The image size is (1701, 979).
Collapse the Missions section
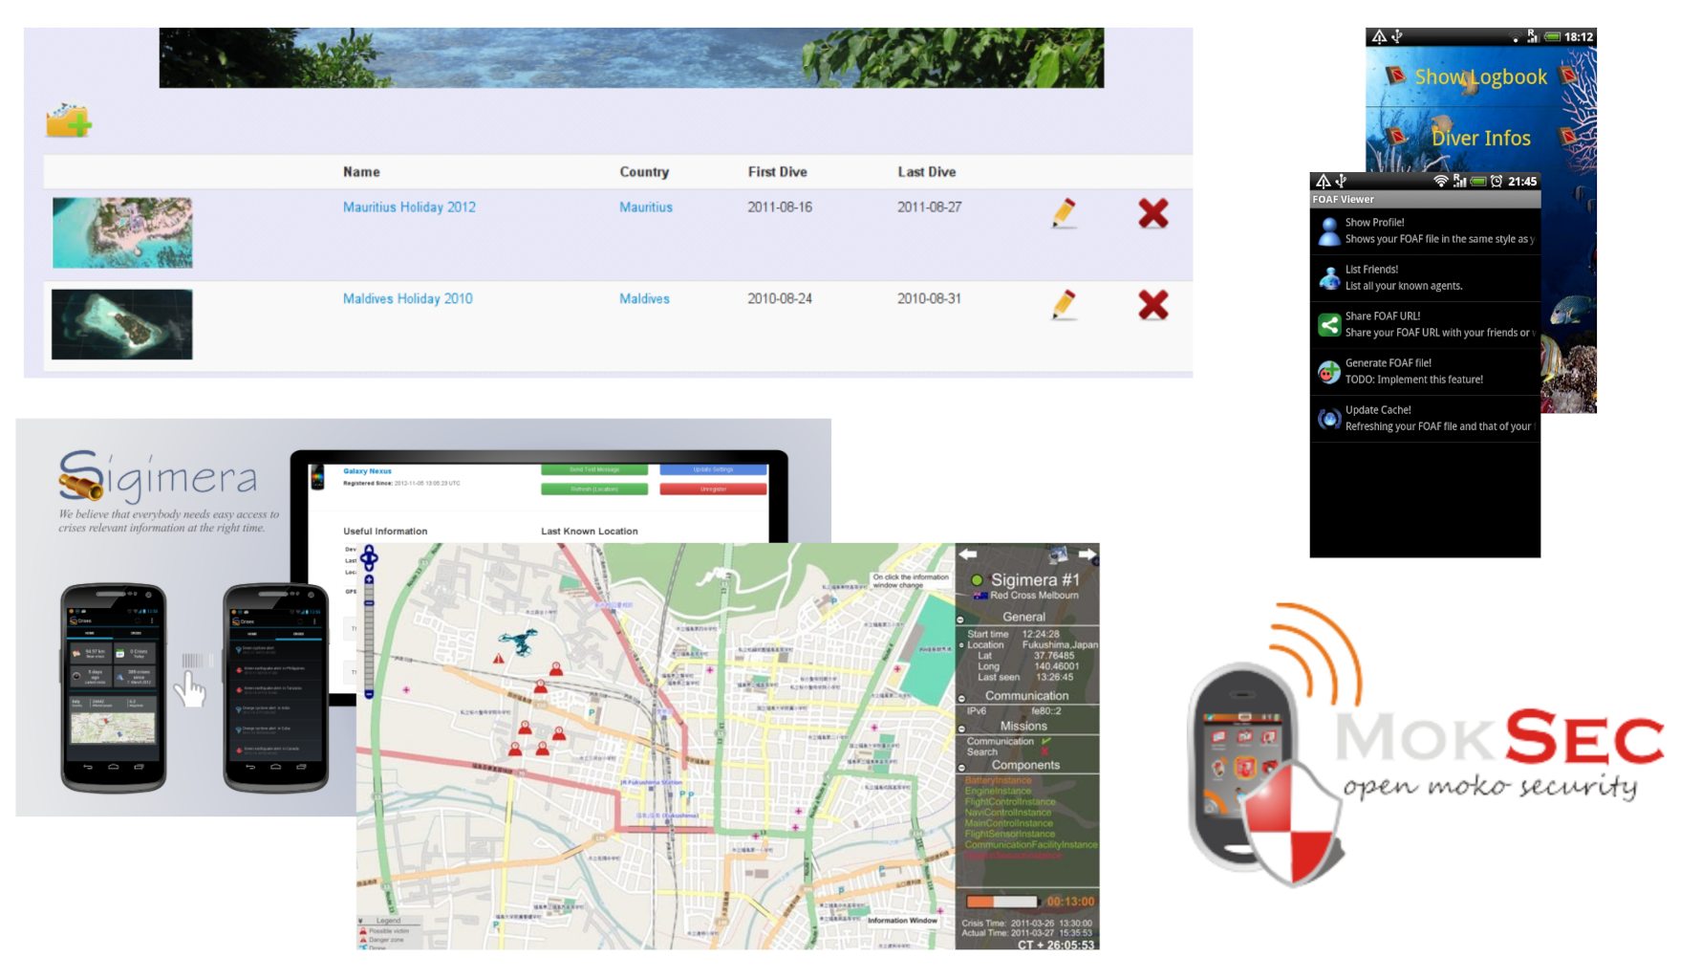click(961, 729)
